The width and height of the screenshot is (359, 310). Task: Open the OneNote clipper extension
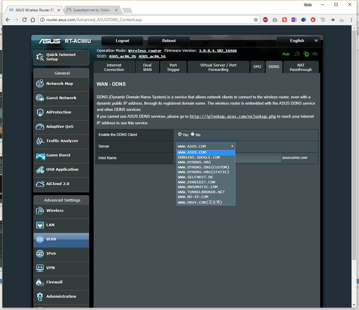tap(294, 20)
